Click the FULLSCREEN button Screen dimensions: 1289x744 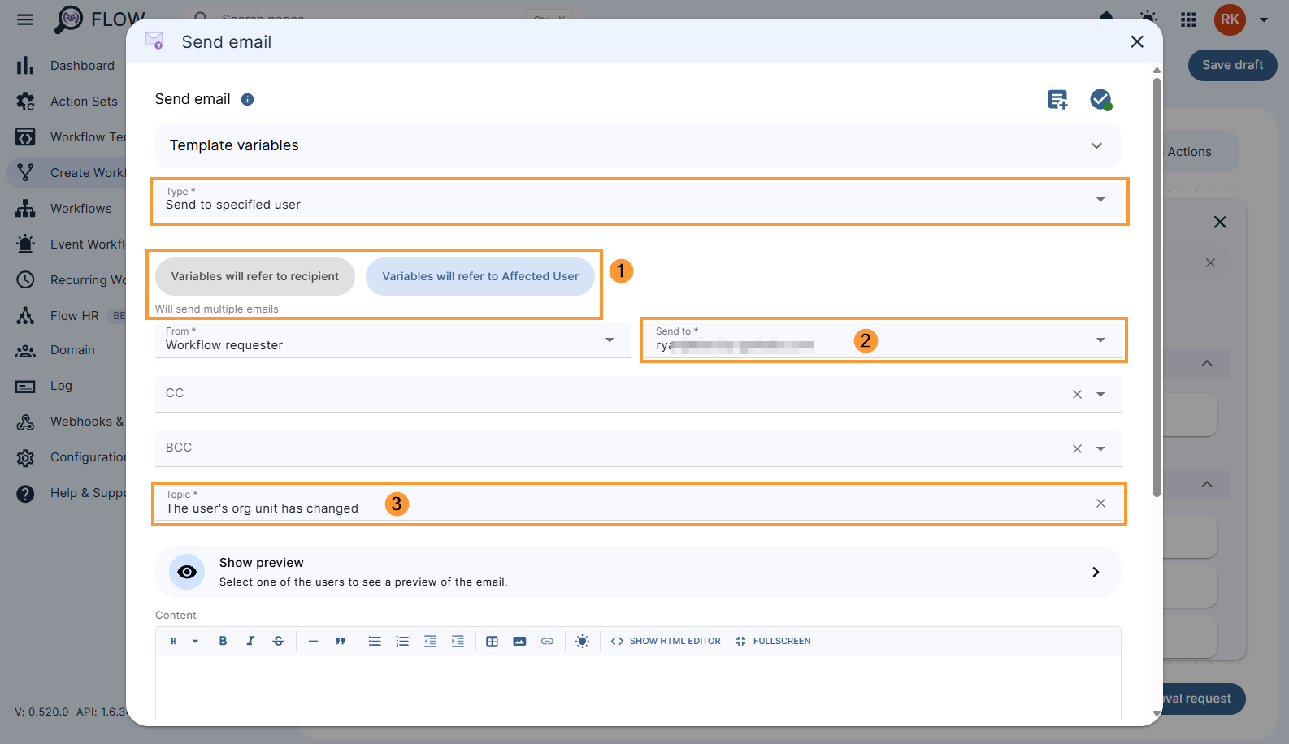[x=773, y=641]
